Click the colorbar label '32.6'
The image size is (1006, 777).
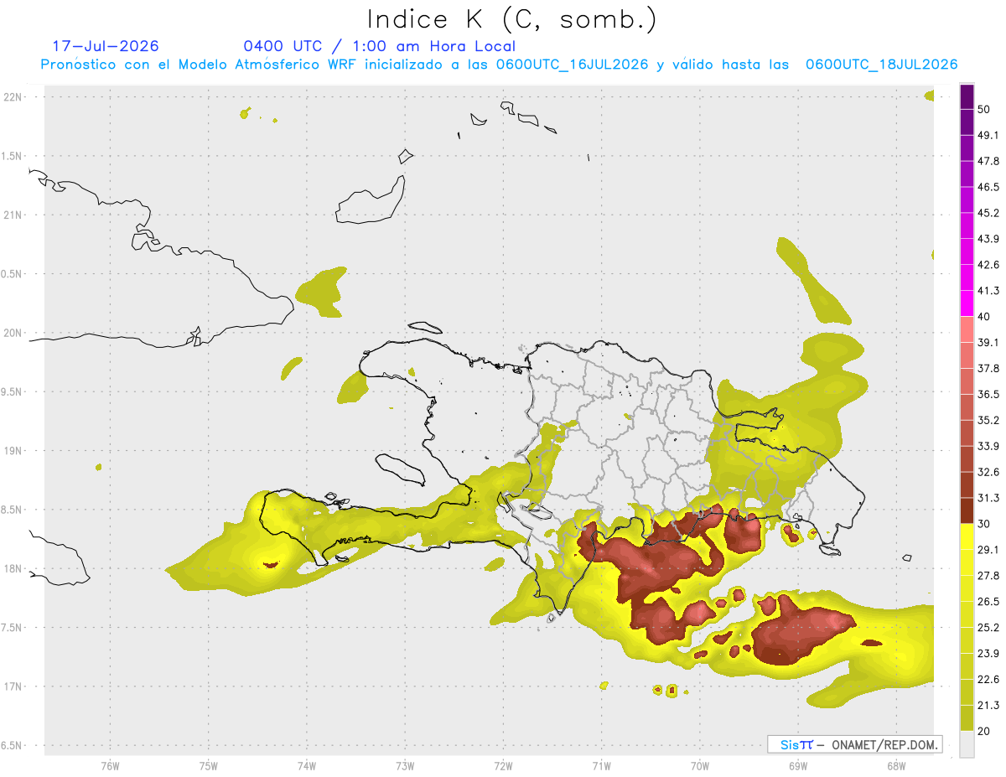click(x=988, y=472)
